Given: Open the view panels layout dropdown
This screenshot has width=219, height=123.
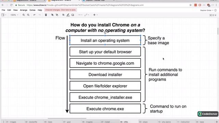Looking at the screenshot, I should tap(4, 15).
